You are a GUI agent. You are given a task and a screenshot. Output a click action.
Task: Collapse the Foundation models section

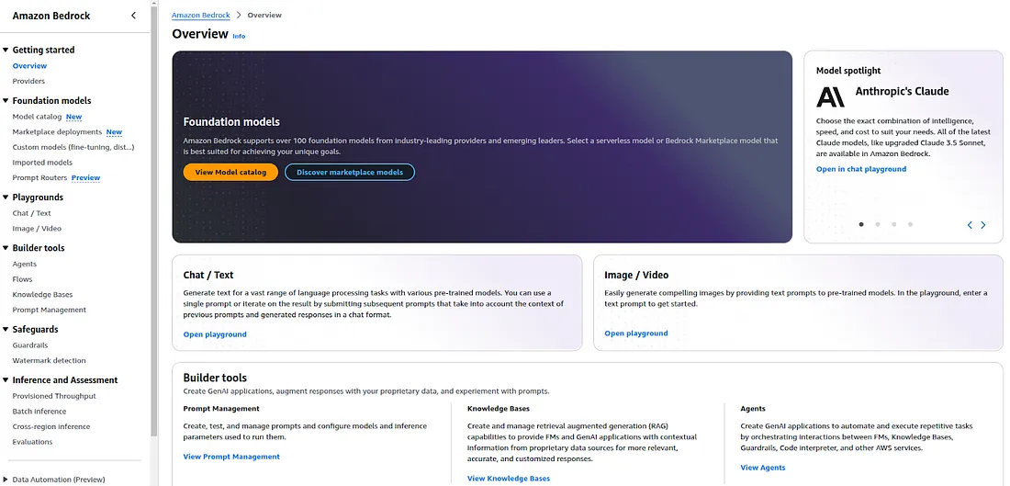[6, 100]
